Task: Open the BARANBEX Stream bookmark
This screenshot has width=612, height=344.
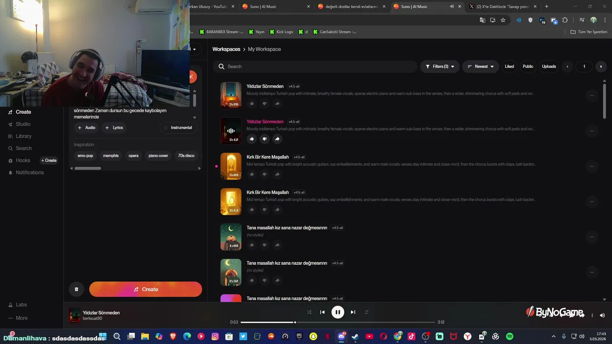Action: click(x=221, y=32)
